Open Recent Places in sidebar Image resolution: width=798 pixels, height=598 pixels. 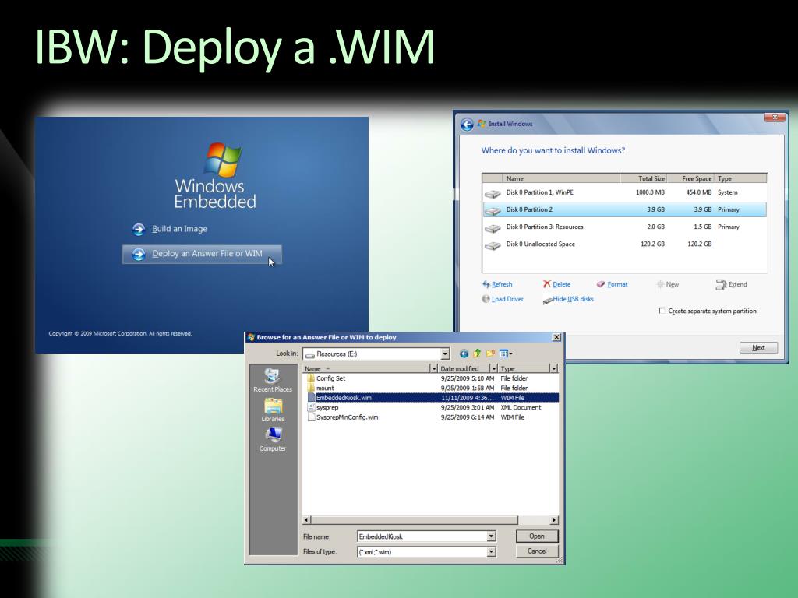coord(273,380)
